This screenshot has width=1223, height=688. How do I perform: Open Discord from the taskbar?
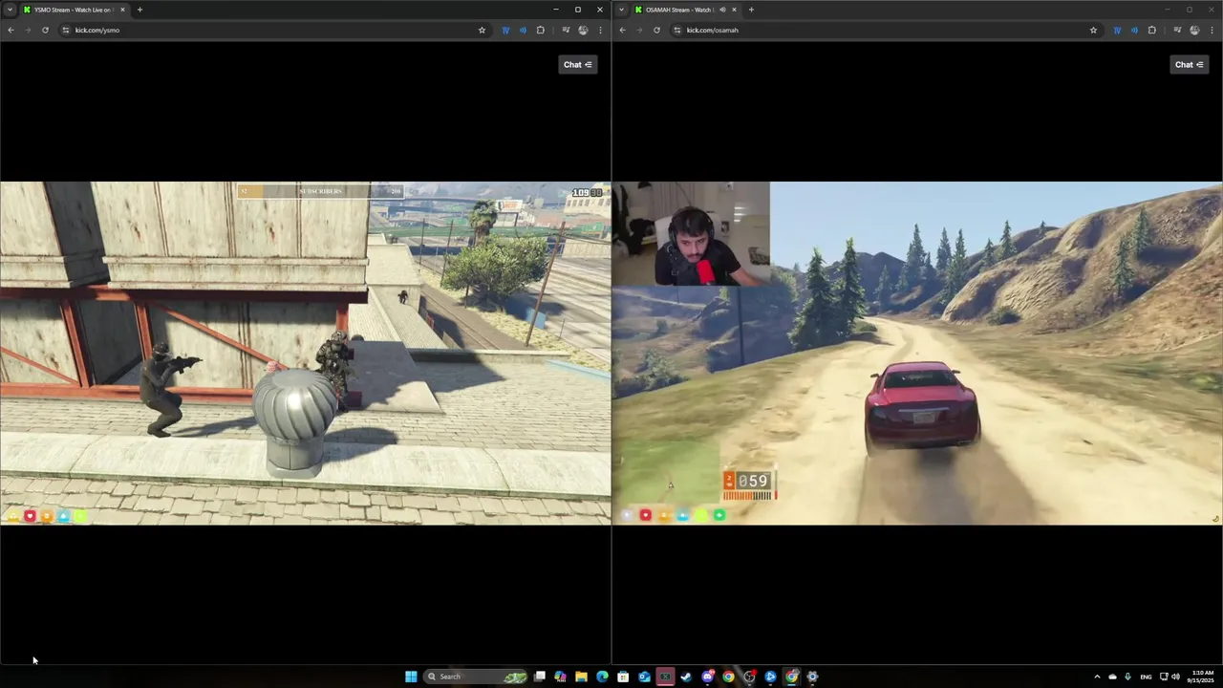(x=707, y=677)
